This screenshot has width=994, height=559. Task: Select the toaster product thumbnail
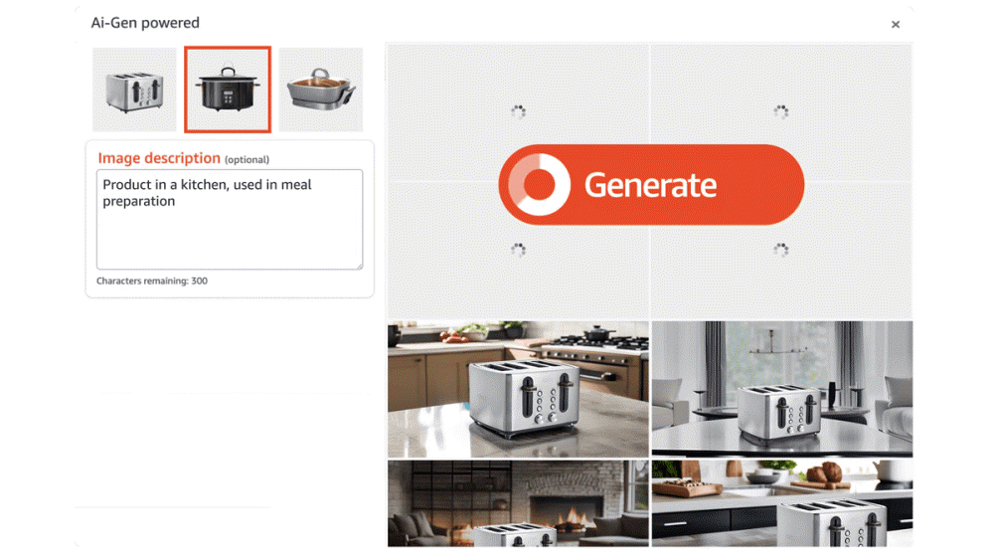[134, 90]
